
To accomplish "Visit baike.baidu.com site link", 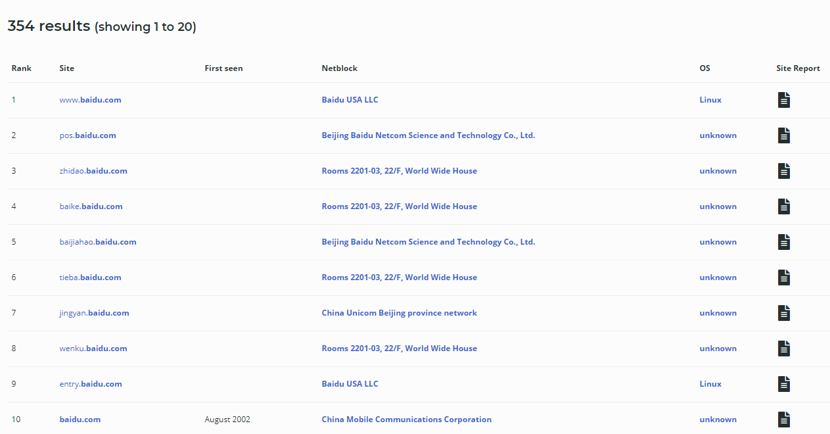I will [91, 206].
